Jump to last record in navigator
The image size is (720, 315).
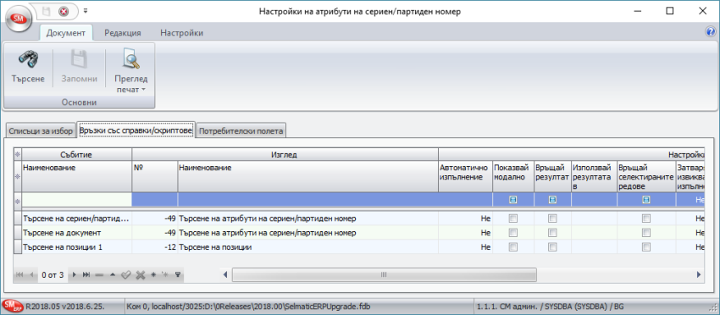click(x=86, y=274)
